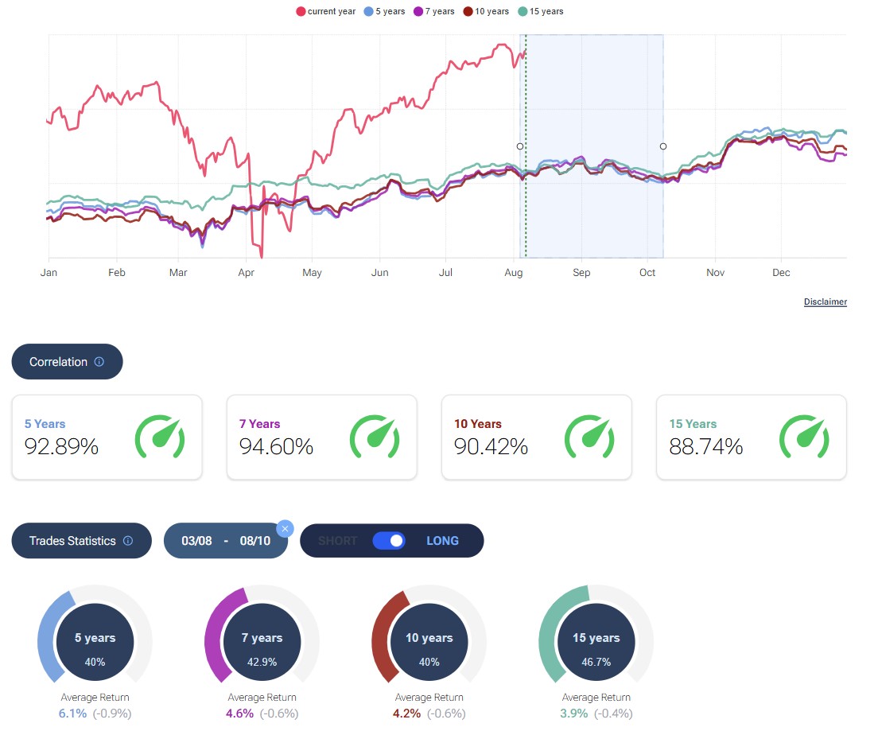Click the 92.89% correlation value
Screen dimensions: 878x731
61,446
